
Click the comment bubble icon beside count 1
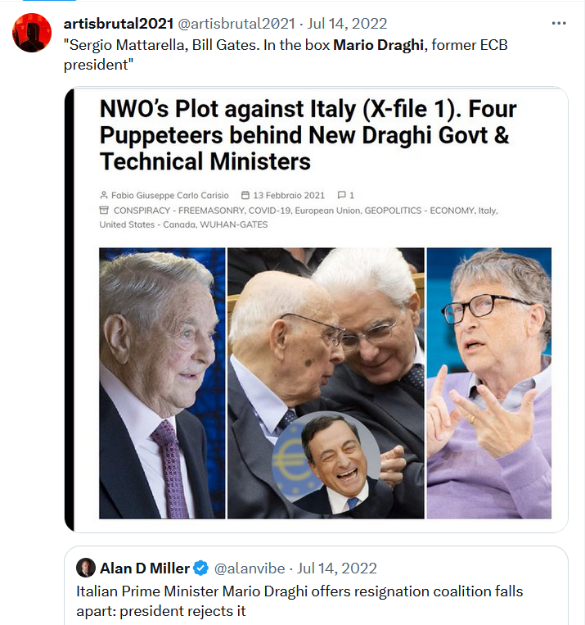tap(341, 195)
